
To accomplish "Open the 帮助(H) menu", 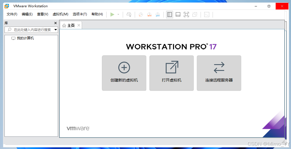I will [97, 14].
